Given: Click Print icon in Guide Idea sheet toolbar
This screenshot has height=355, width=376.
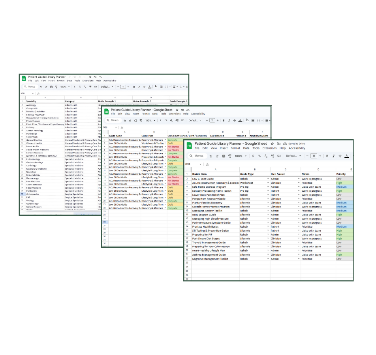Looking at the screenshot, I should click(223, 156).
